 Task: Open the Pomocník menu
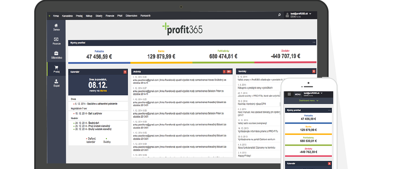[146, 16]
